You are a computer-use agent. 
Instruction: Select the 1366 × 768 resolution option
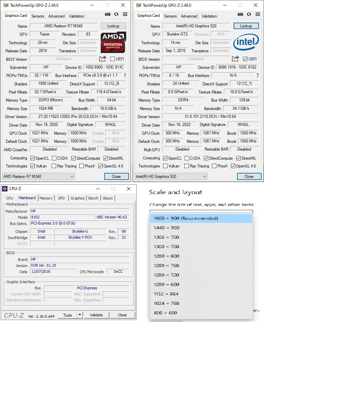click(166, 237)
